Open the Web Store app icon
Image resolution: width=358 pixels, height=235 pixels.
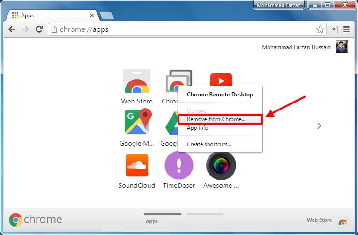tap(137, 81)
